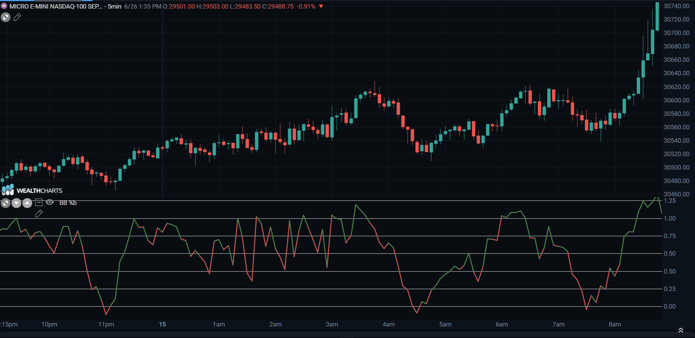The width and height of the screenshot is (695, 338).
Task: Click the 4am time axis label
Action: (389, 324)
